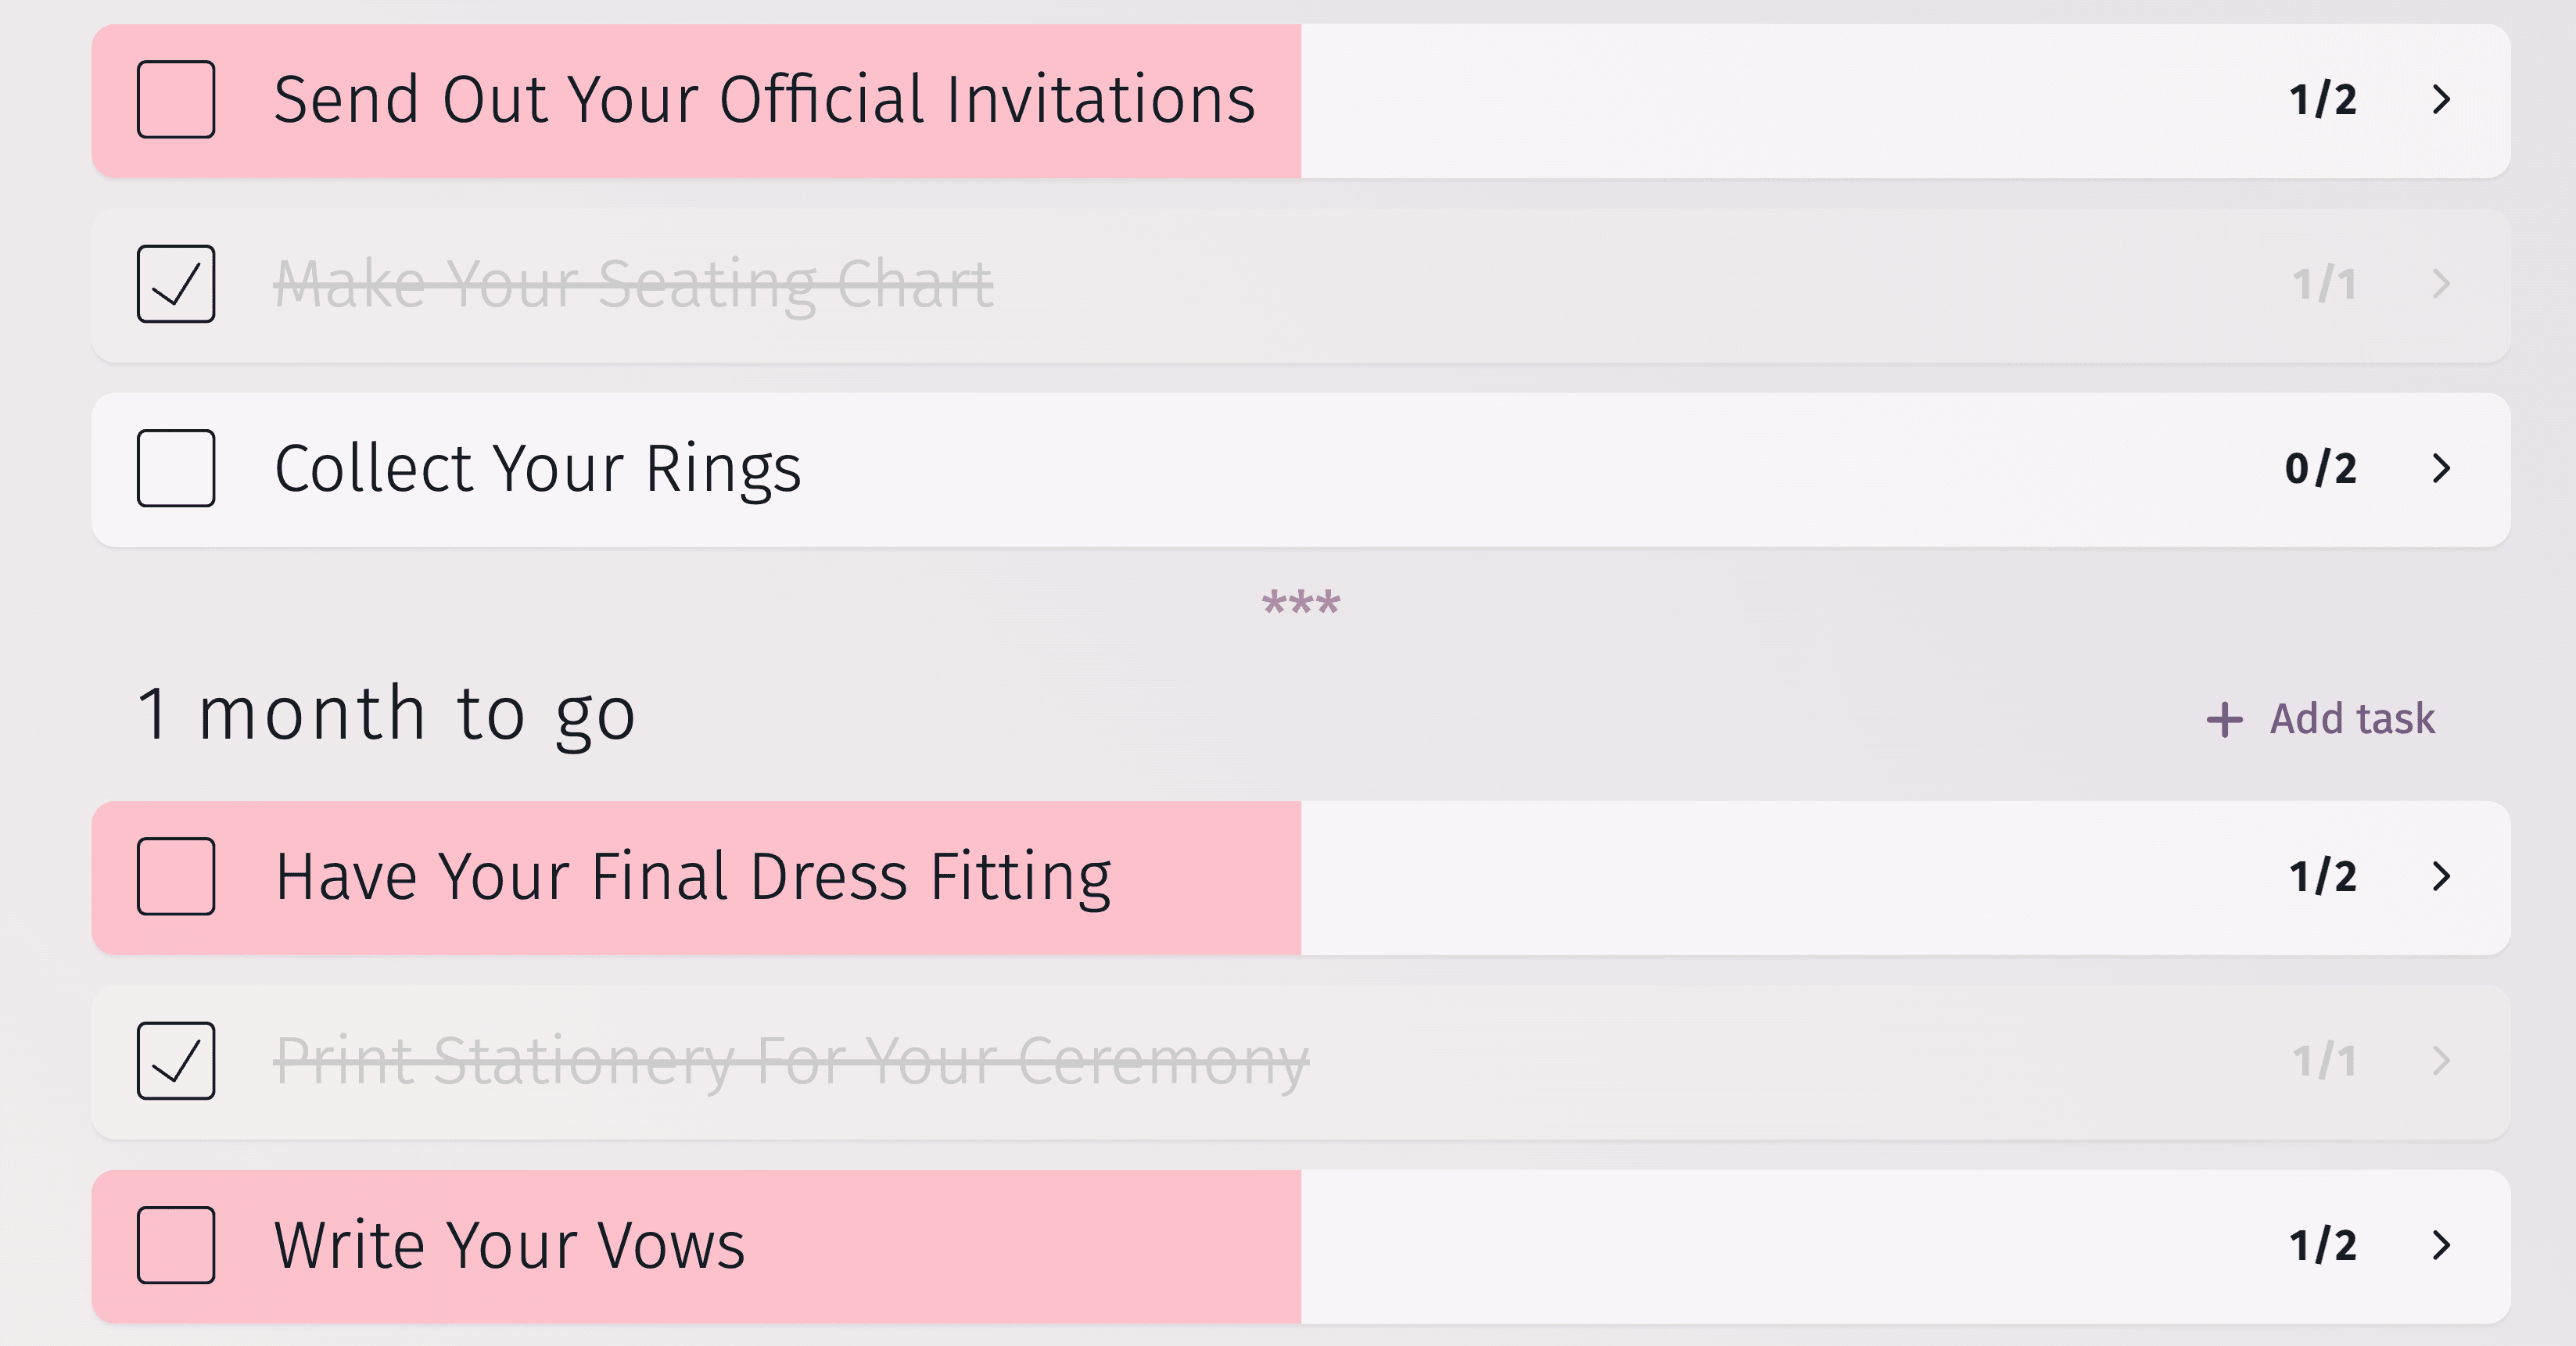Expand Collect Your Rings details arrow

(x=2441, y=469)
